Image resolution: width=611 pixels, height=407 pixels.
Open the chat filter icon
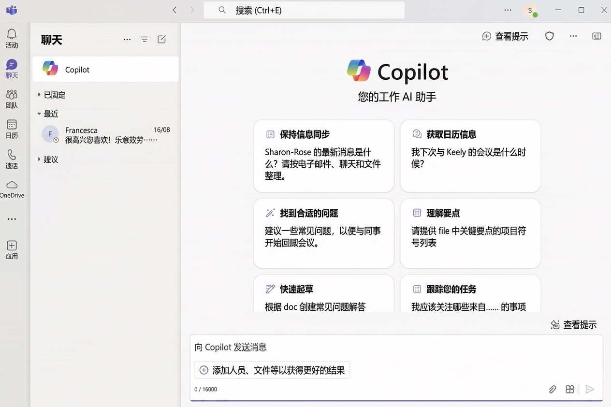(x=145, y=40)
